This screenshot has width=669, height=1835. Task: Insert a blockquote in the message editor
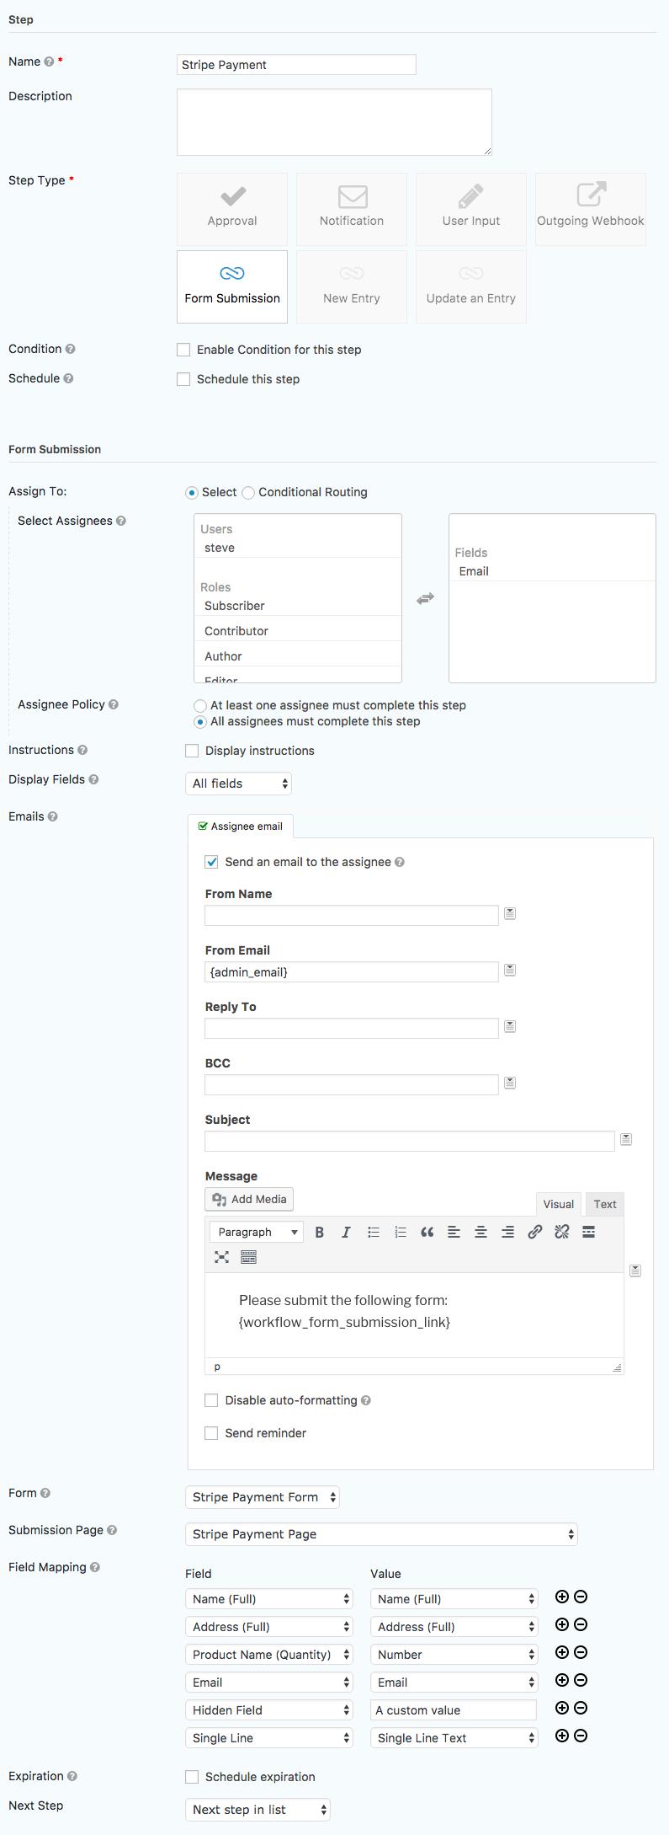coord(427,1232)
